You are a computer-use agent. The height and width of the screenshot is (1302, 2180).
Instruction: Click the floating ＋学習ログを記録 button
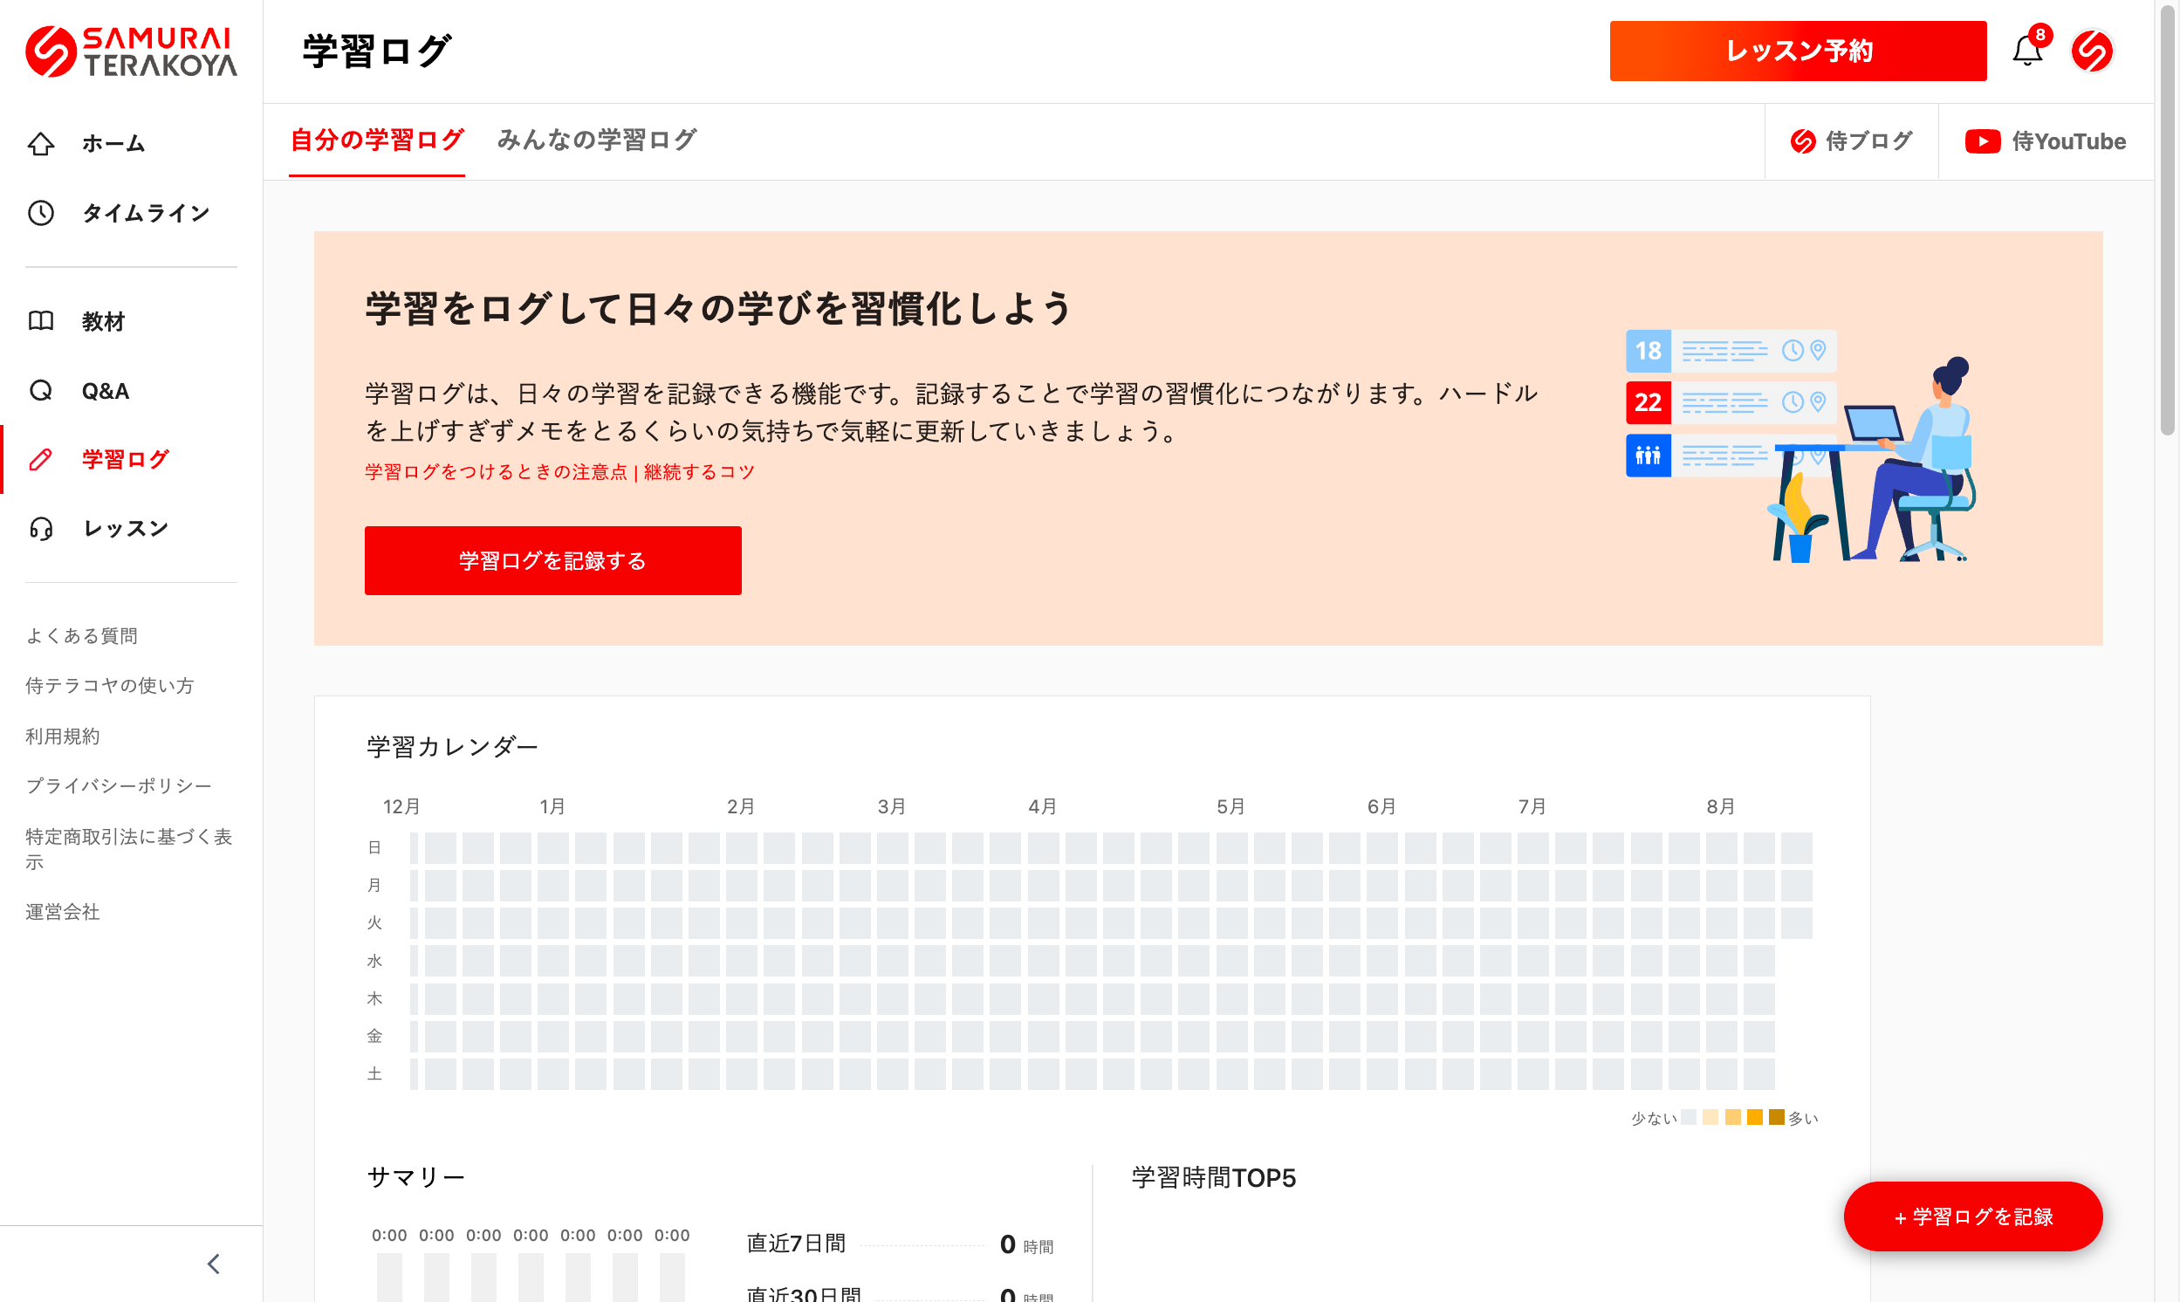pyautogui.click(x=1972, y=1216)
